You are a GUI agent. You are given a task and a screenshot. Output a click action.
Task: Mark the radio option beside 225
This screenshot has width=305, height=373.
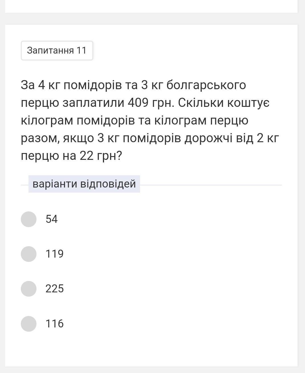click(29, 289)
